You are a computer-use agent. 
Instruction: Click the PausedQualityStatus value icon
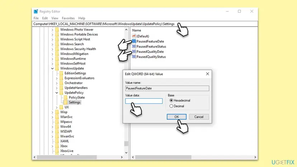[x=134, y=57]
